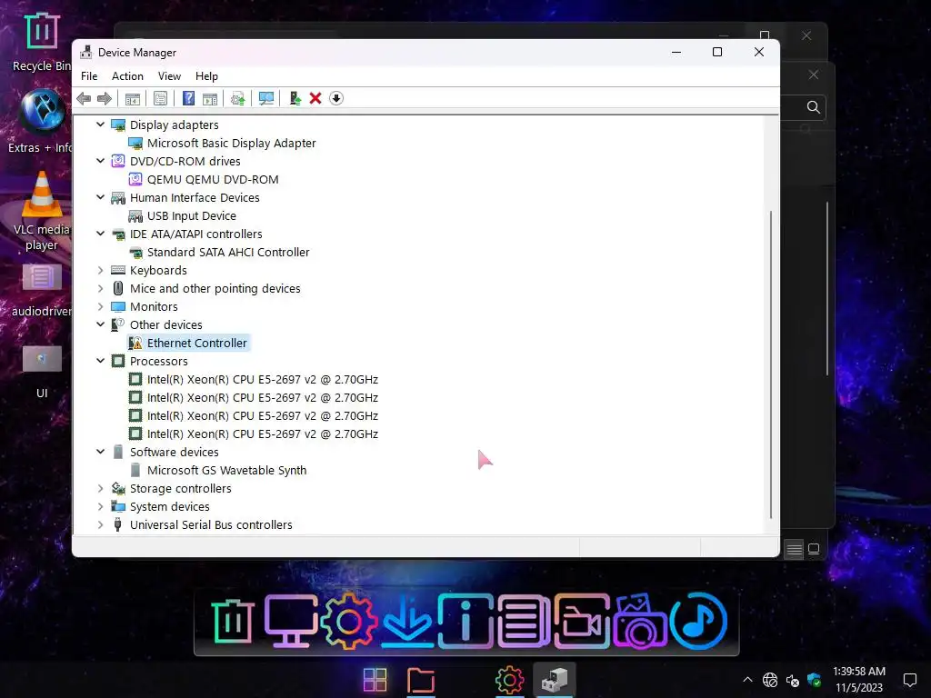
Task: Expand Mice and other pointing devices
Action: (x=100, y=288)
